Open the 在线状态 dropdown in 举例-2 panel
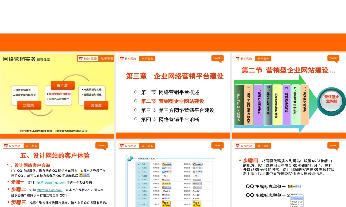 (297, 194)
